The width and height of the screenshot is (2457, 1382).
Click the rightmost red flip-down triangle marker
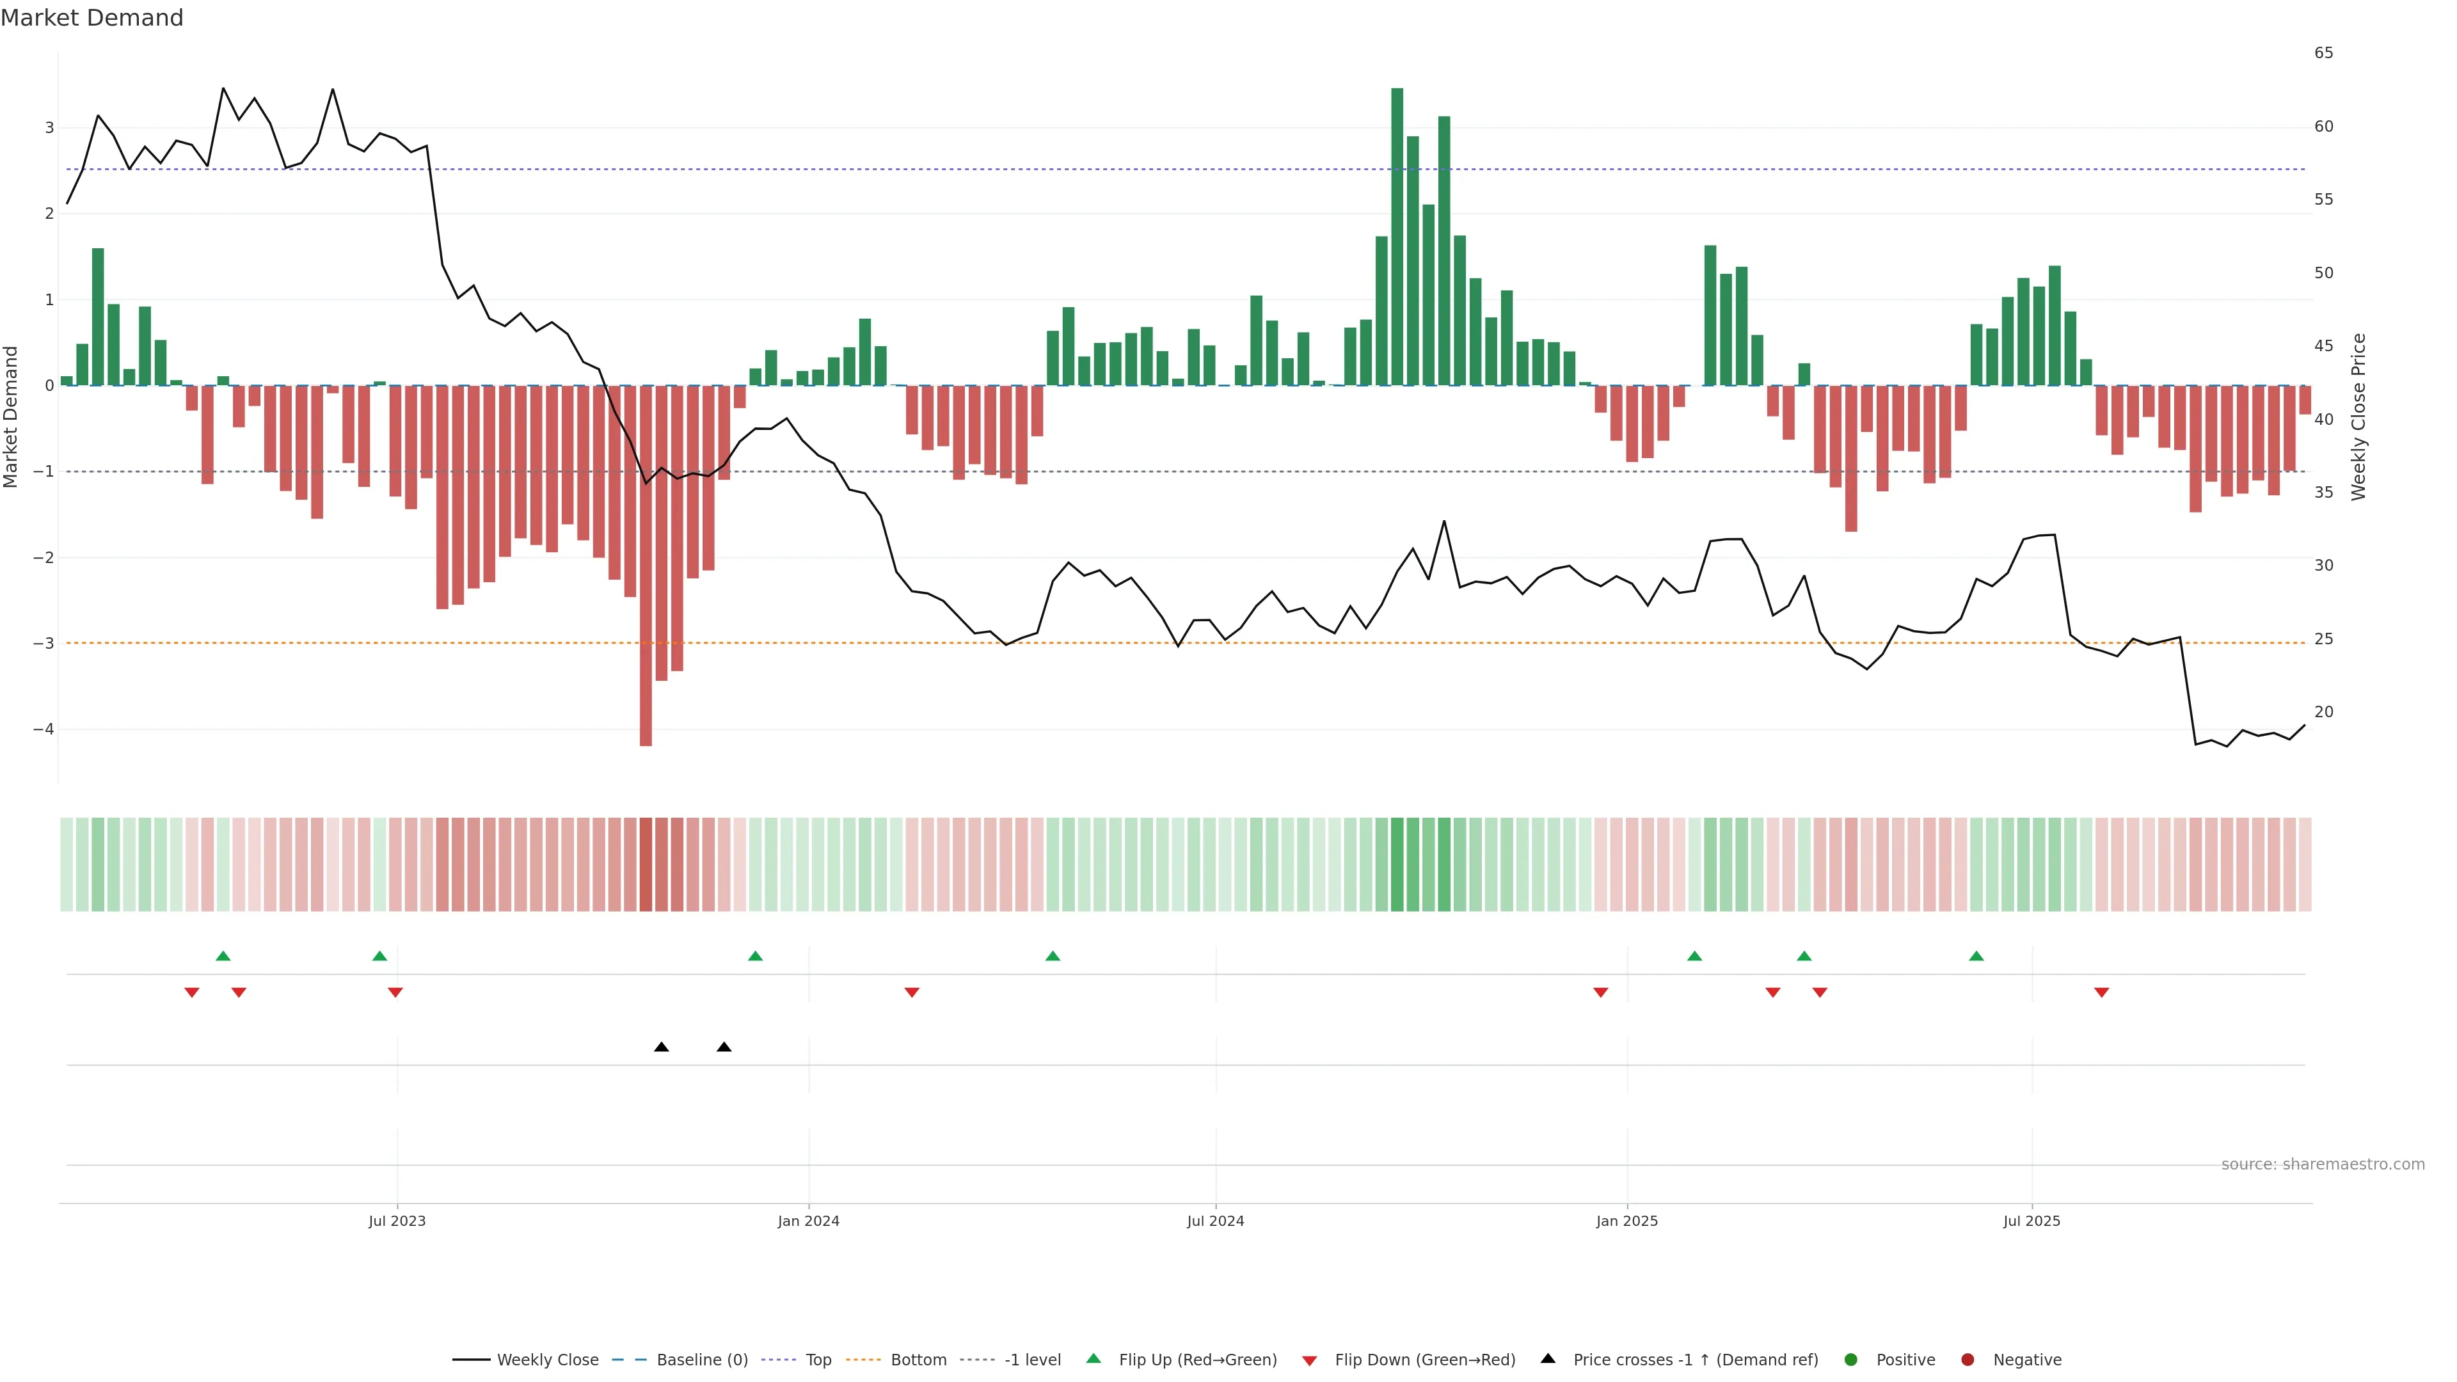[x=2101, y=993]
